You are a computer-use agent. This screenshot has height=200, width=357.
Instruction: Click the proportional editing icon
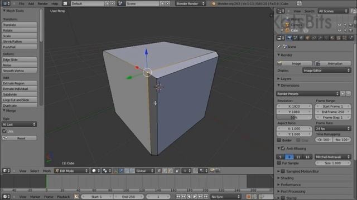[x=187, y=171]
